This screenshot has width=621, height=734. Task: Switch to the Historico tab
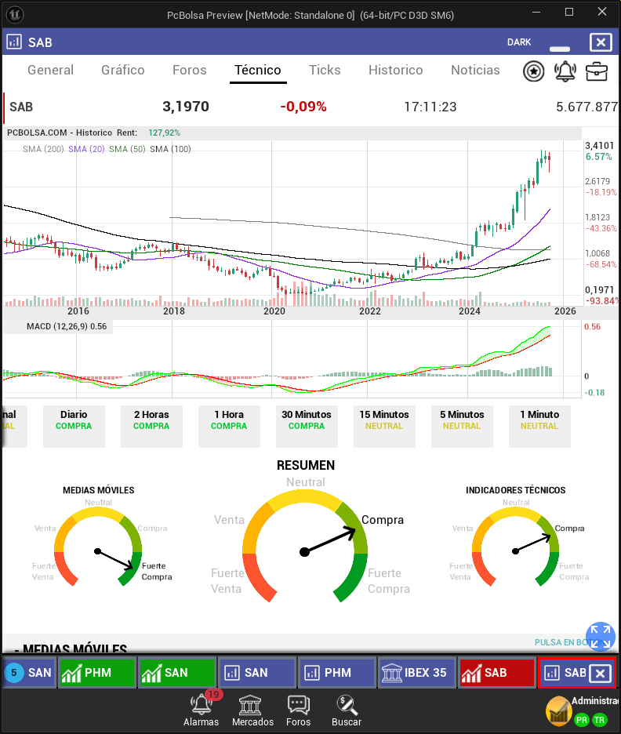point(395,71)
